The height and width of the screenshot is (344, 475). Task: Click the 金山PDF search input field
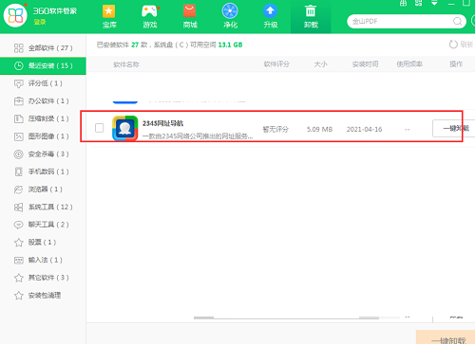pyautogui.click(x=401, y=22)
